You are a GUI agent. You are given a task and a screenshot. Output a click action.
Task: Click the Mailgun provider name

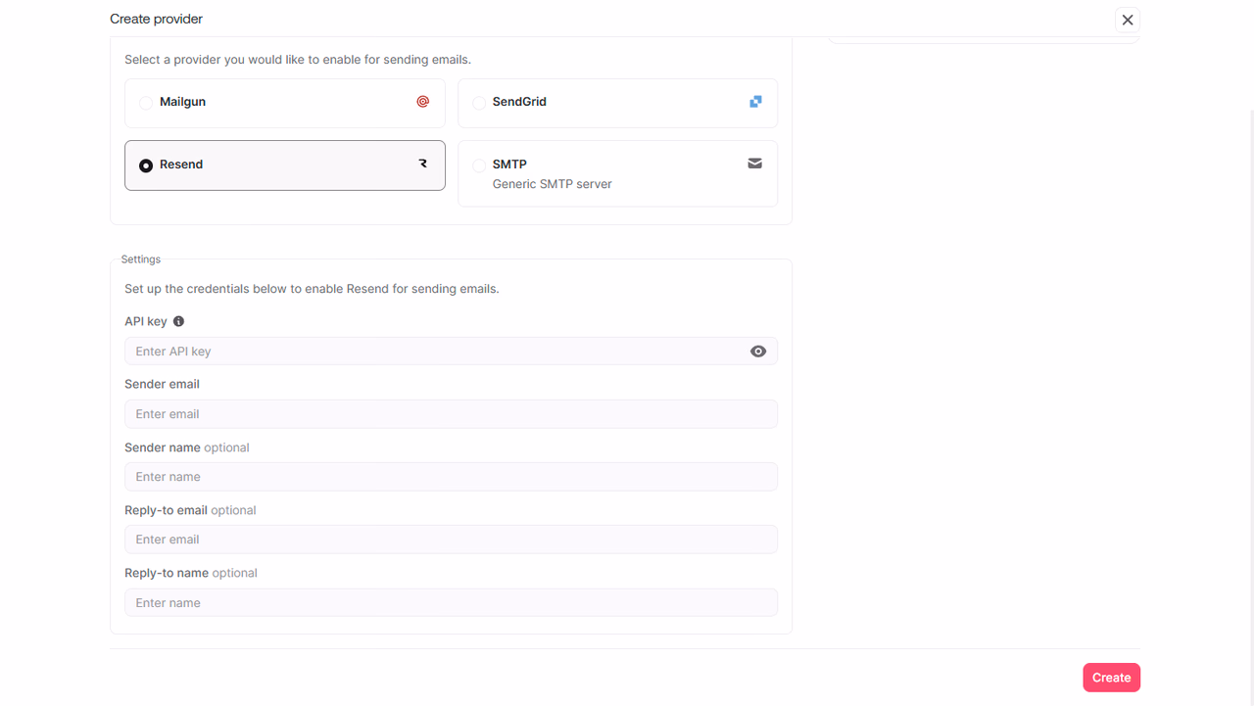point(182,102)
